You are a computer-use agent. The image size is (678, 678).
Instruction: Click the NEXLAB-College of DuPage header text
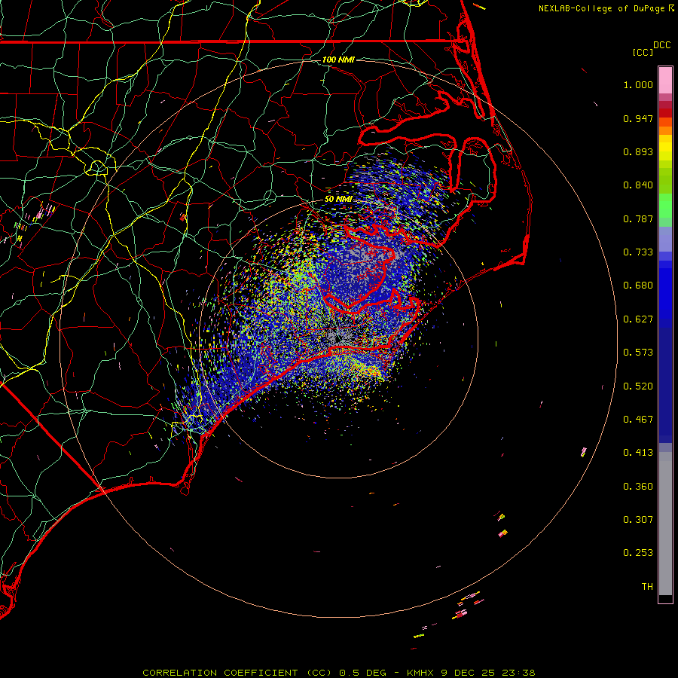[601, 8]
